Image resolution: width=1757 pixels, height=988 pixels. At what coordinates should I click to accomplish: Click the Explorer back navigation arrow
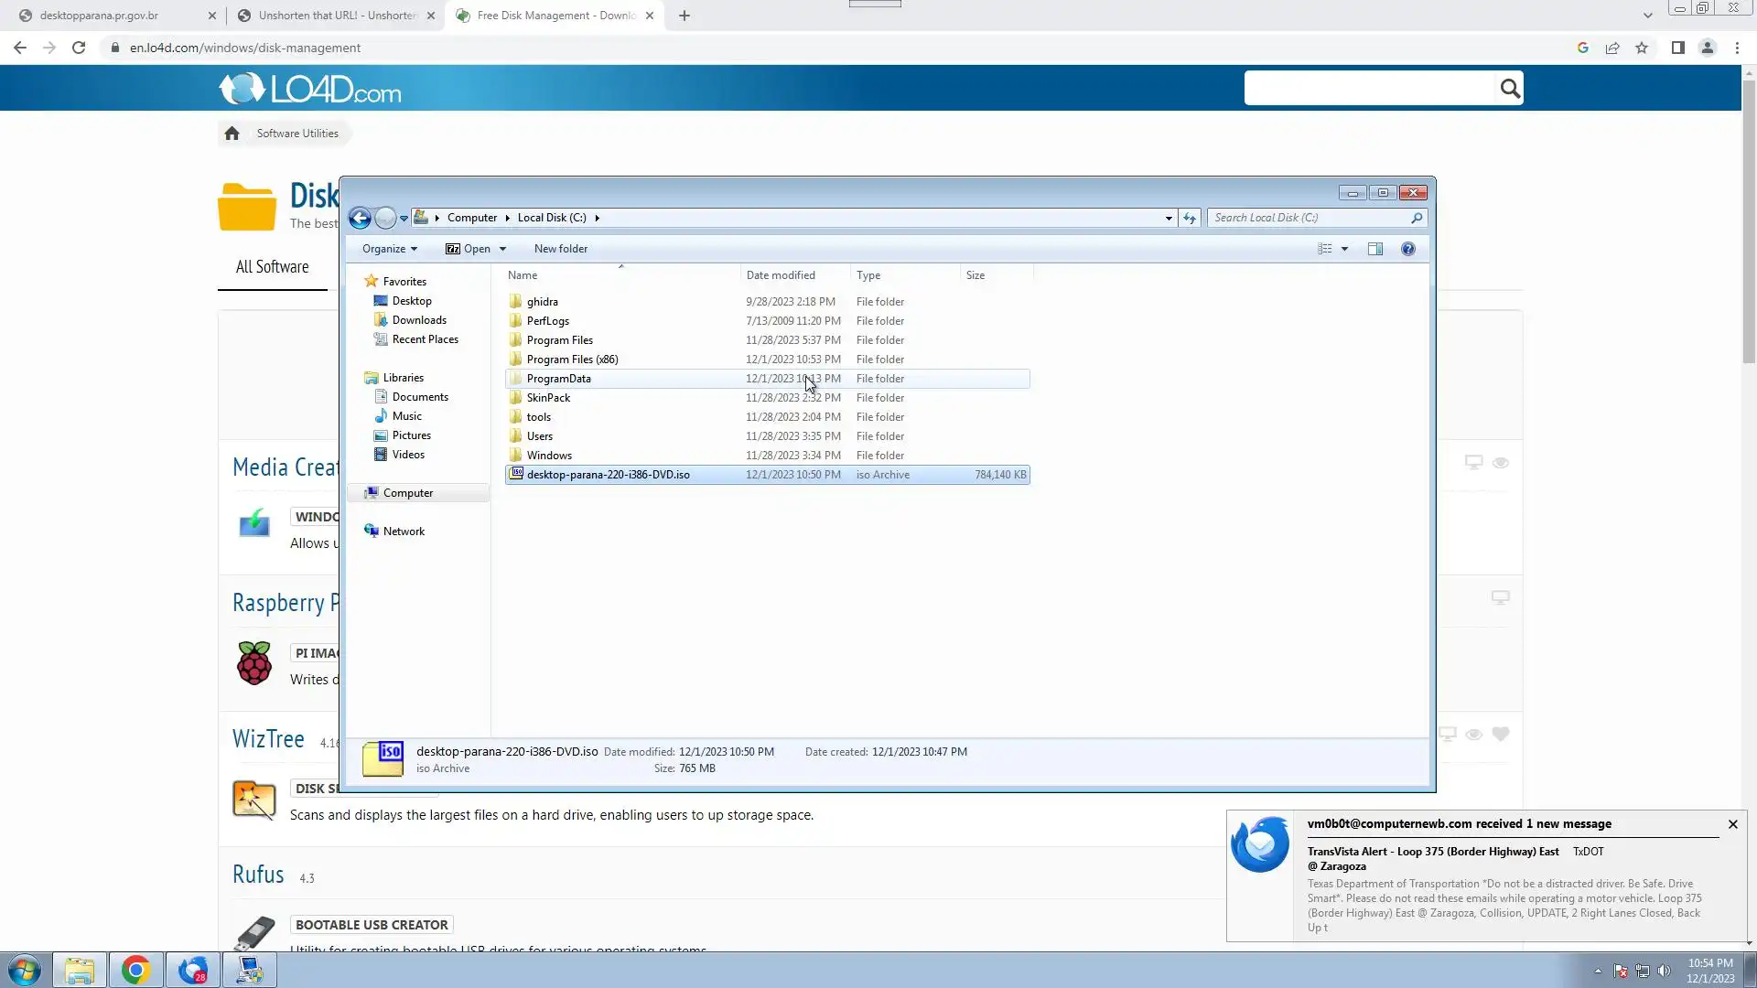(x=360, y=218)
